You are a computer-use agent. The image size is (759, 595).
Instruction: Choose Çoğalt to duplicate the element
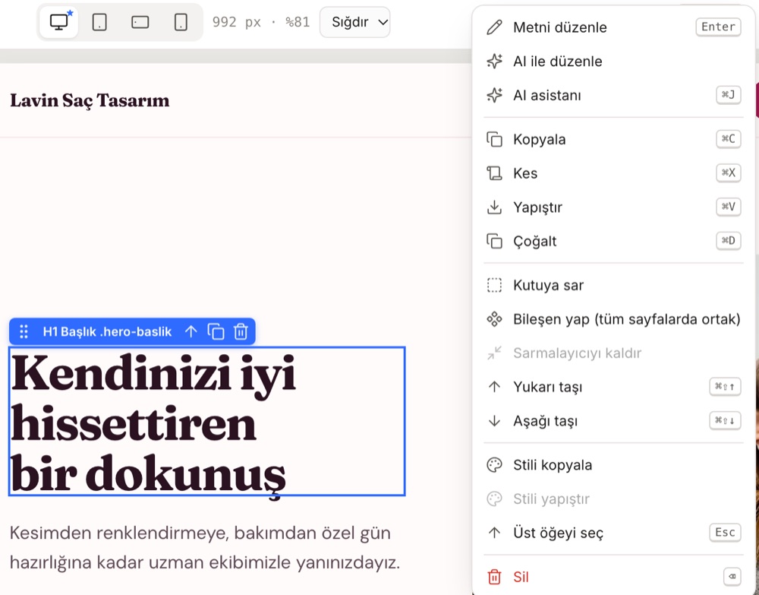click(x=613, y=241)
